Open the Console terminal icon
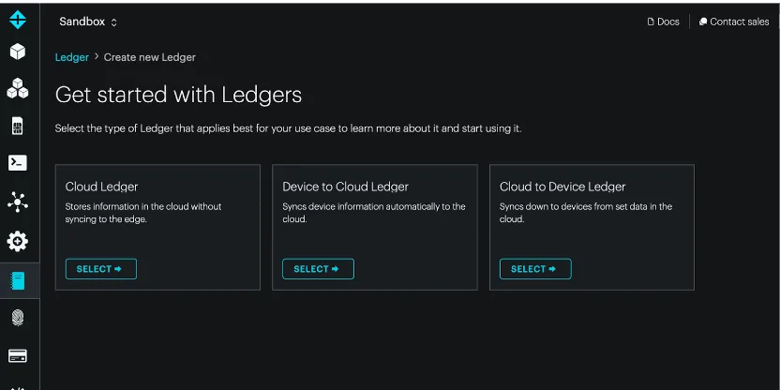Viewport: 780px width, 390px height. (x=18, y=163)
